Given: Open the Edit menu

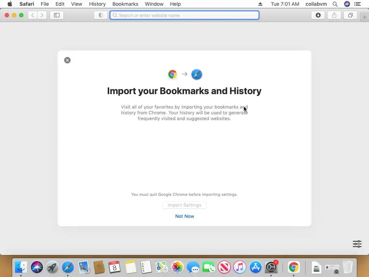Looking at the screenshot, I should click(x=60, y=4).
